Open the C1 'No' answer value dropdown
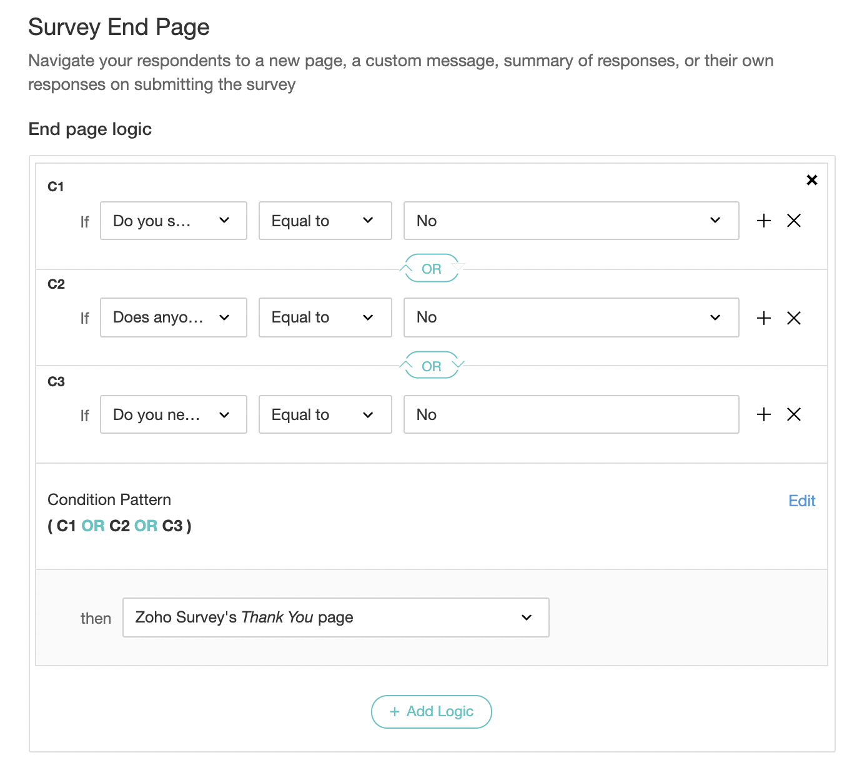Screen dimensions: 862x775 pos(571,221)
